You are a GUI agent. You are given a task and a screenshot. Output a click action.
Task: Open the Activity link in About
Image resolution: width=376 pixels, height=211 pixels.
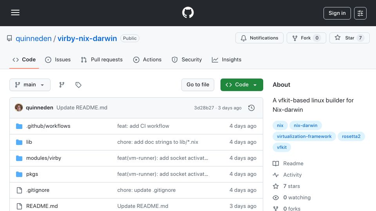tap(292, 175)
